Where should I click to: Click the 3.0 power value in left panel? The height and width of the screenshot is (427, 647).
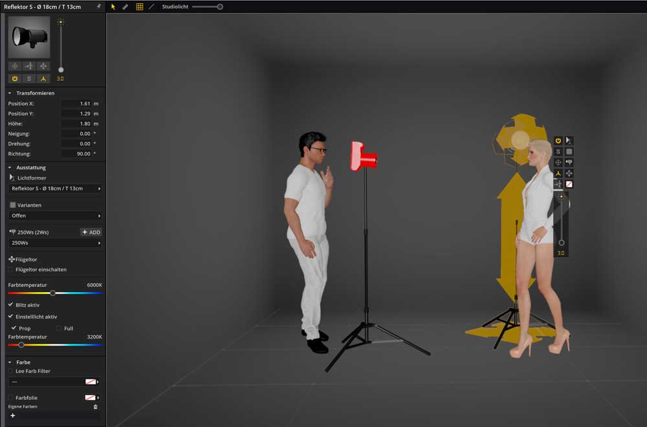point(60,79)
